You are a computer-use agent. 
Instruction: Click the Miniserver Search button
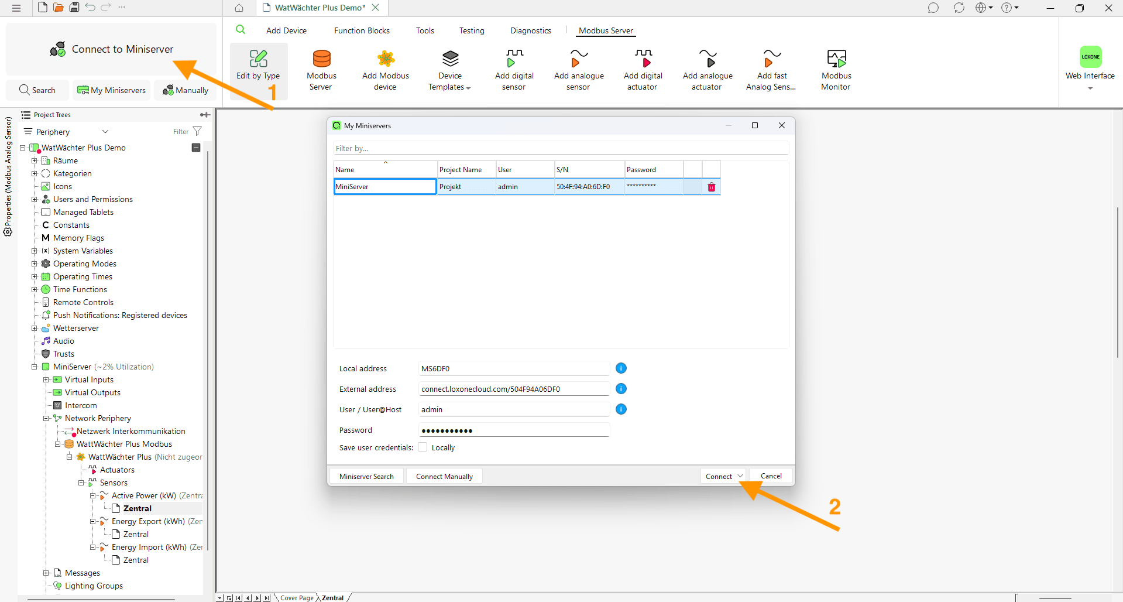(x=366, y=476)
